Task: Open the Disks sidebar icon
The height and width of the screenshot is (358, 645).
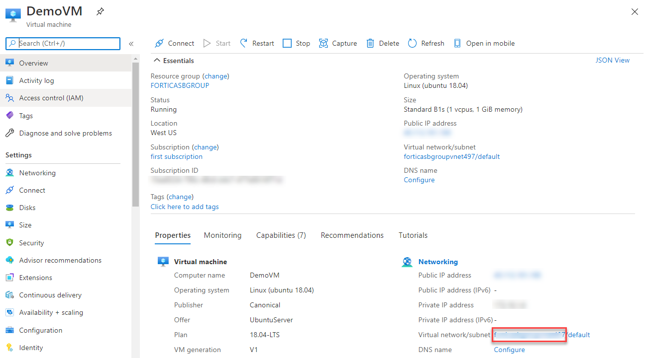Action: point(9,208)
